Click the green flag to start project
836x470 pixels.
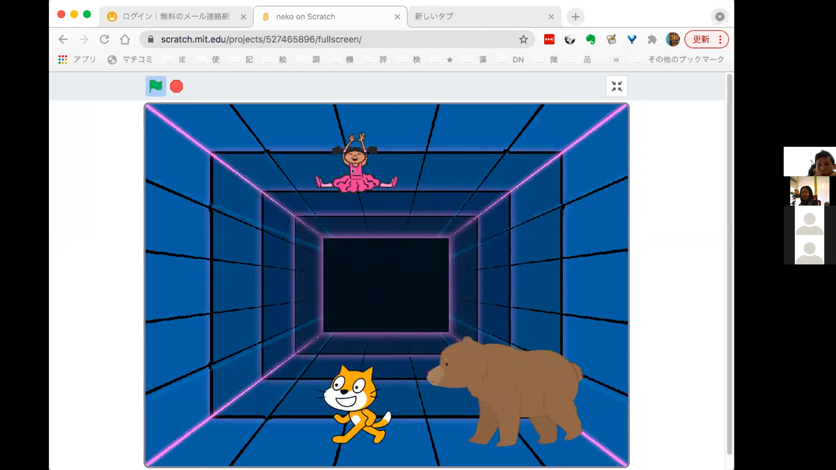click(x=156, y=86)
